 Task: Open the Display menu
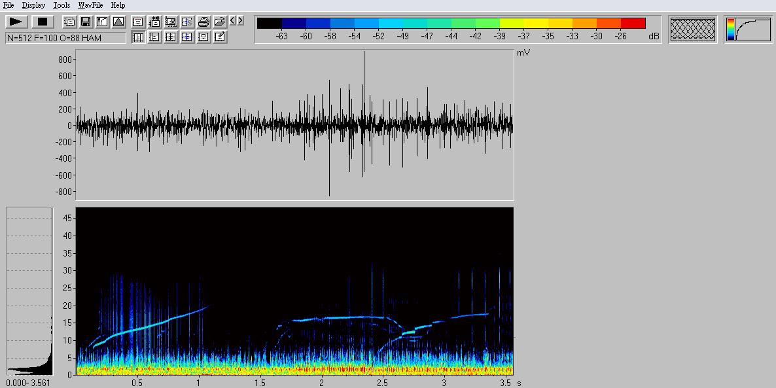[x=33, y=5]
